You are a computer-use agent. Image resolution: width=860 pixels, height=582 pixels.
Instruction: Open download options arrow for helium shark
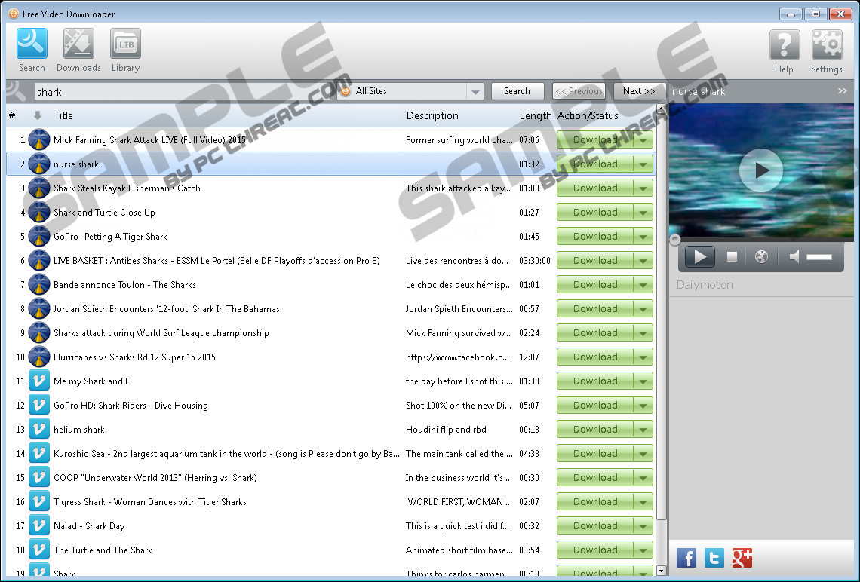pos(643,430)
